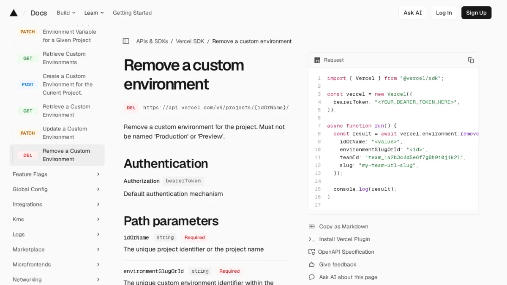The width and height of the screenshot is (507, 285).
Task: Click the TypeScript icon beside Request
Action: 317,60
